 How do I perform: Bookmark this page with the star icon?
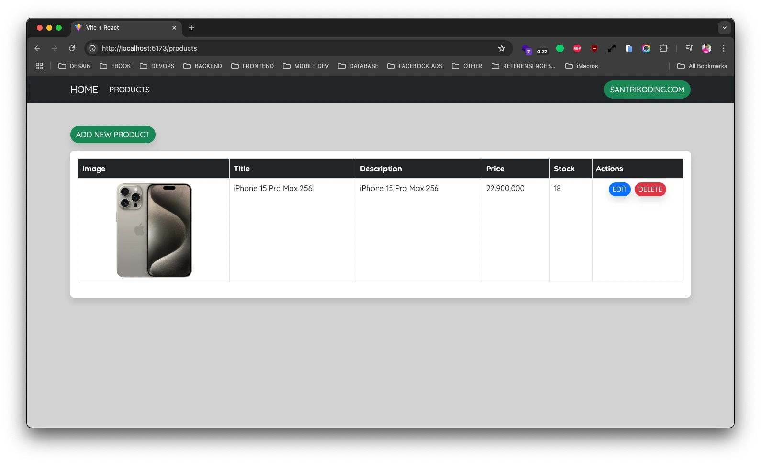click(502, 48)
